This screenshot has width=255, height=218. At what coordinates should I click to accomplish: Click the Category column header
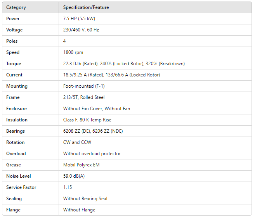[x=16, y=7]
